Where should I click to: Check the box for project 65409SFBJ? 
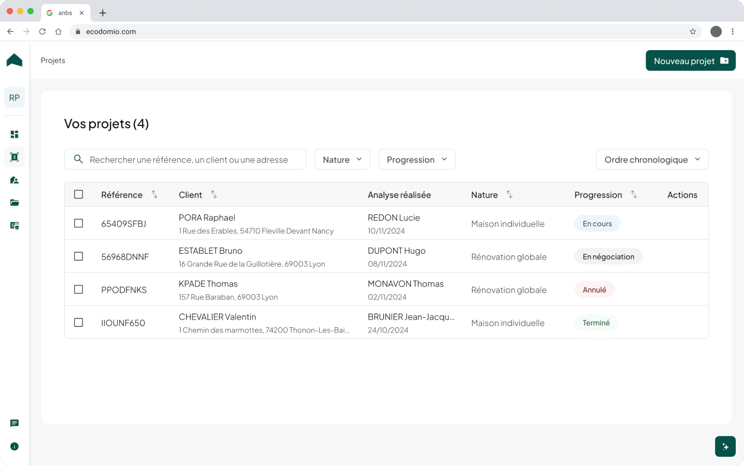coord(79,224)
